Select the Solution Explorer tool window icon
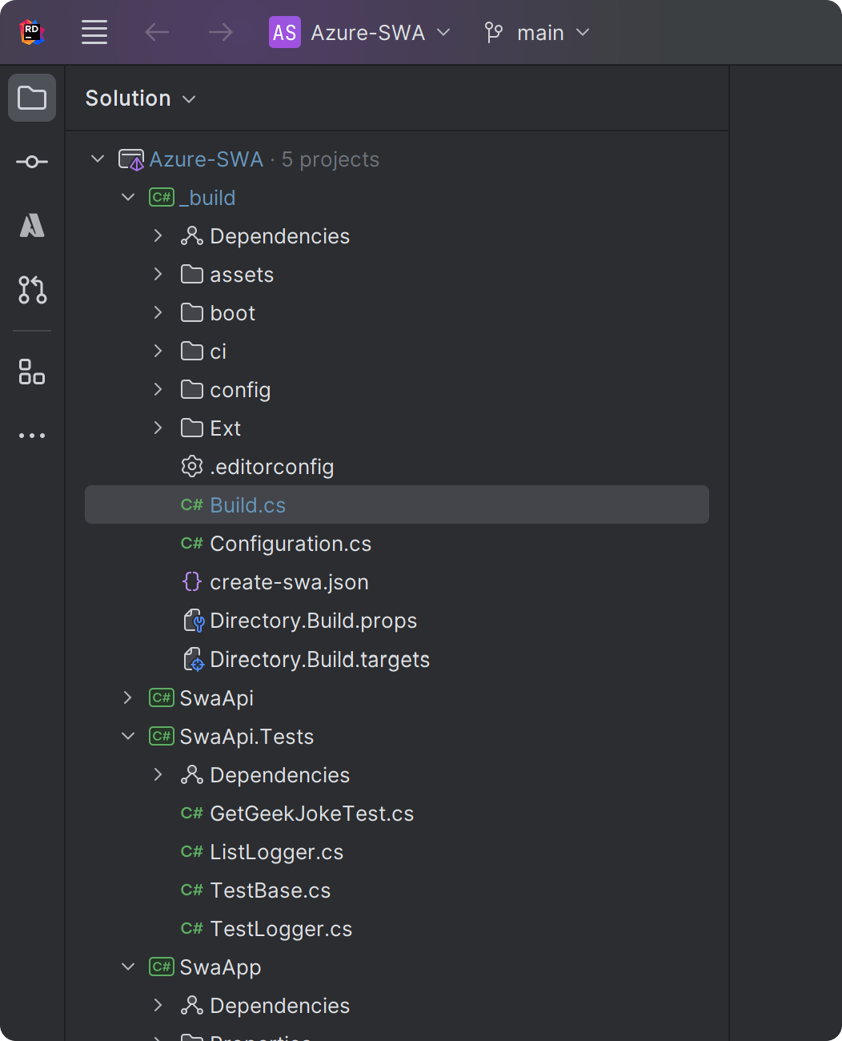Viewport: 842px width, 1041px height. point(31,97)
